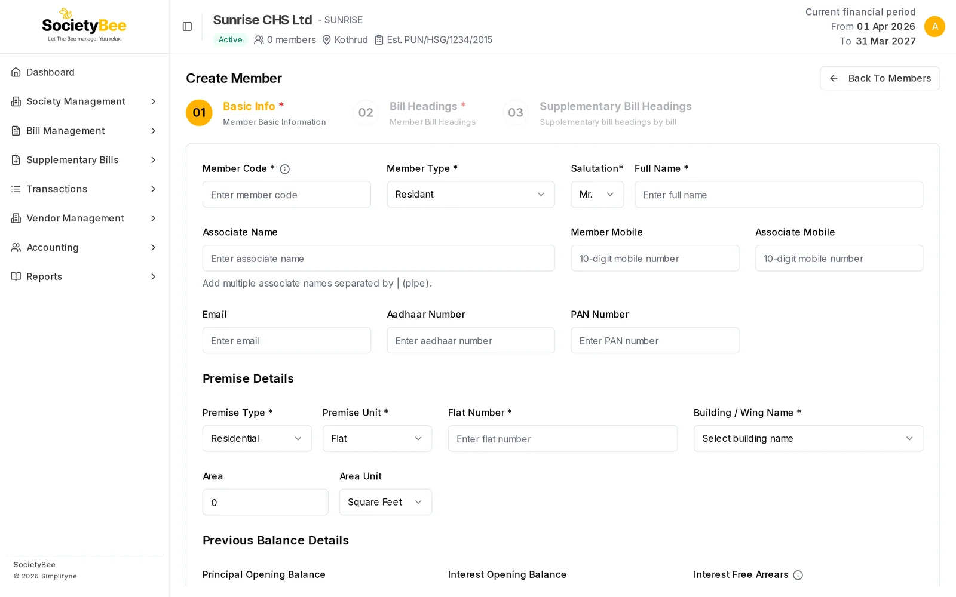Click the Bill Management document icon
956x597 pixels.
pyautogui.click(x=16, y=131)
